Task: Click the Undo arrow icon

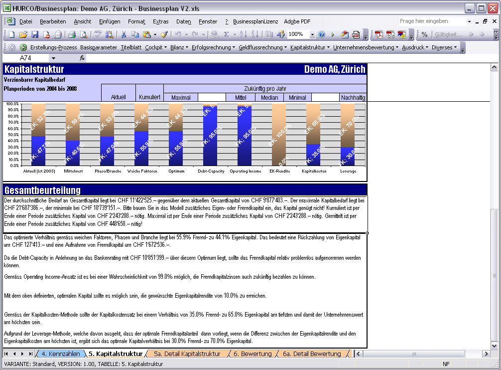Action: [178, 34]
